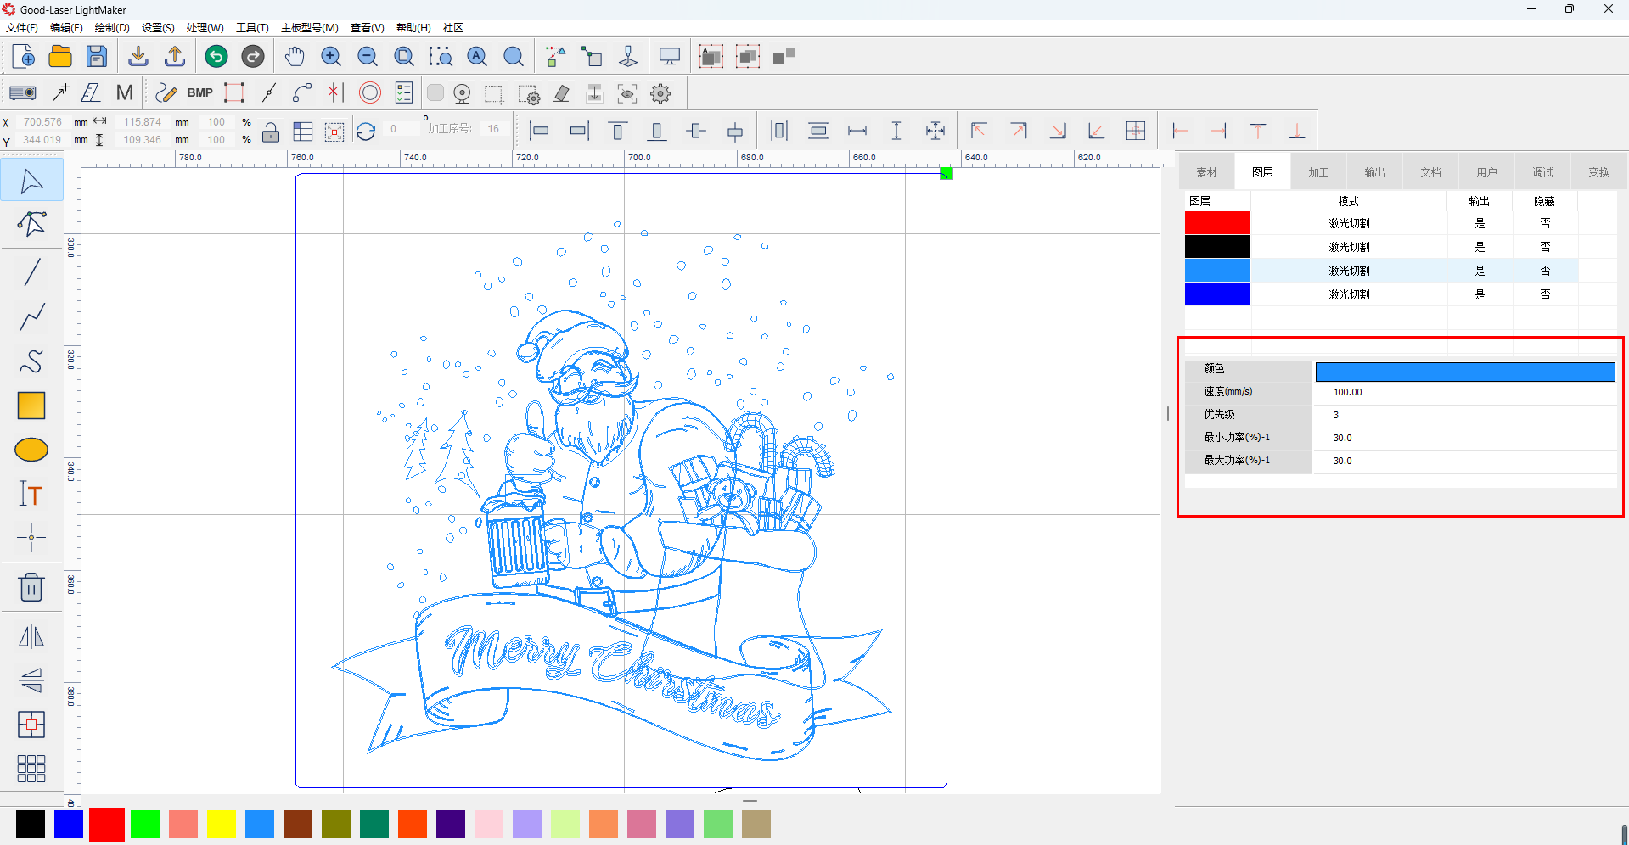
Task: Select the ellipse drawing tool
Action: pos(31,450)
